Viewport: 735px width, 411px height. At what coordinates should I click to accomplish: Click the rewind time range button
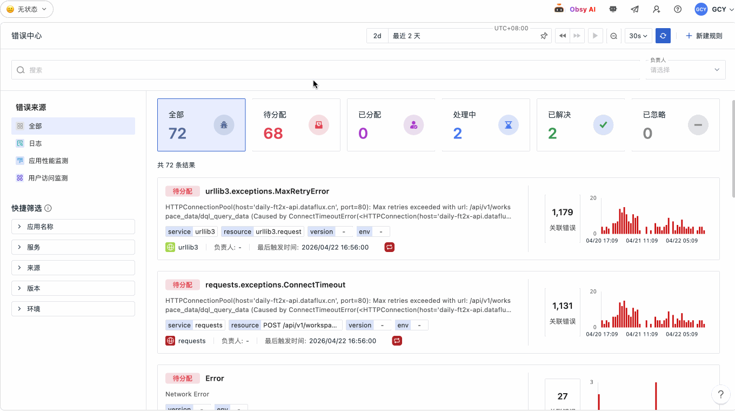click(x=563, y=36)
